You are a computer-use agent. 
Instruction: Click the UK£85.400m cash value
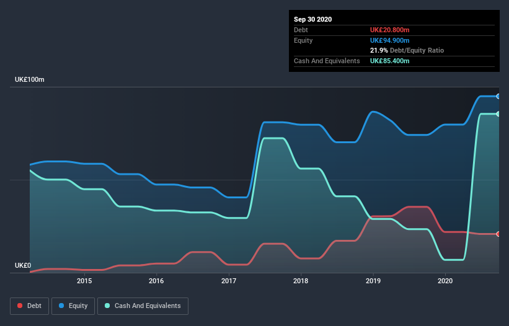tap(389, 61)
